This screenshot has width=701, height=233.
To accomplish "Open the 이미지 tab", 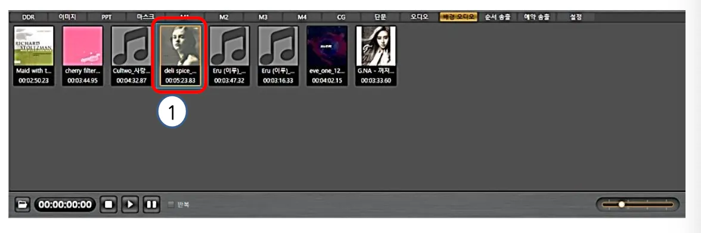I will [x=67, y=17].
